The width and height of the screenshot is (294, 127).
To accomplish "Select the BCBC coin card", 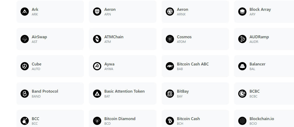I will [264, 94].
